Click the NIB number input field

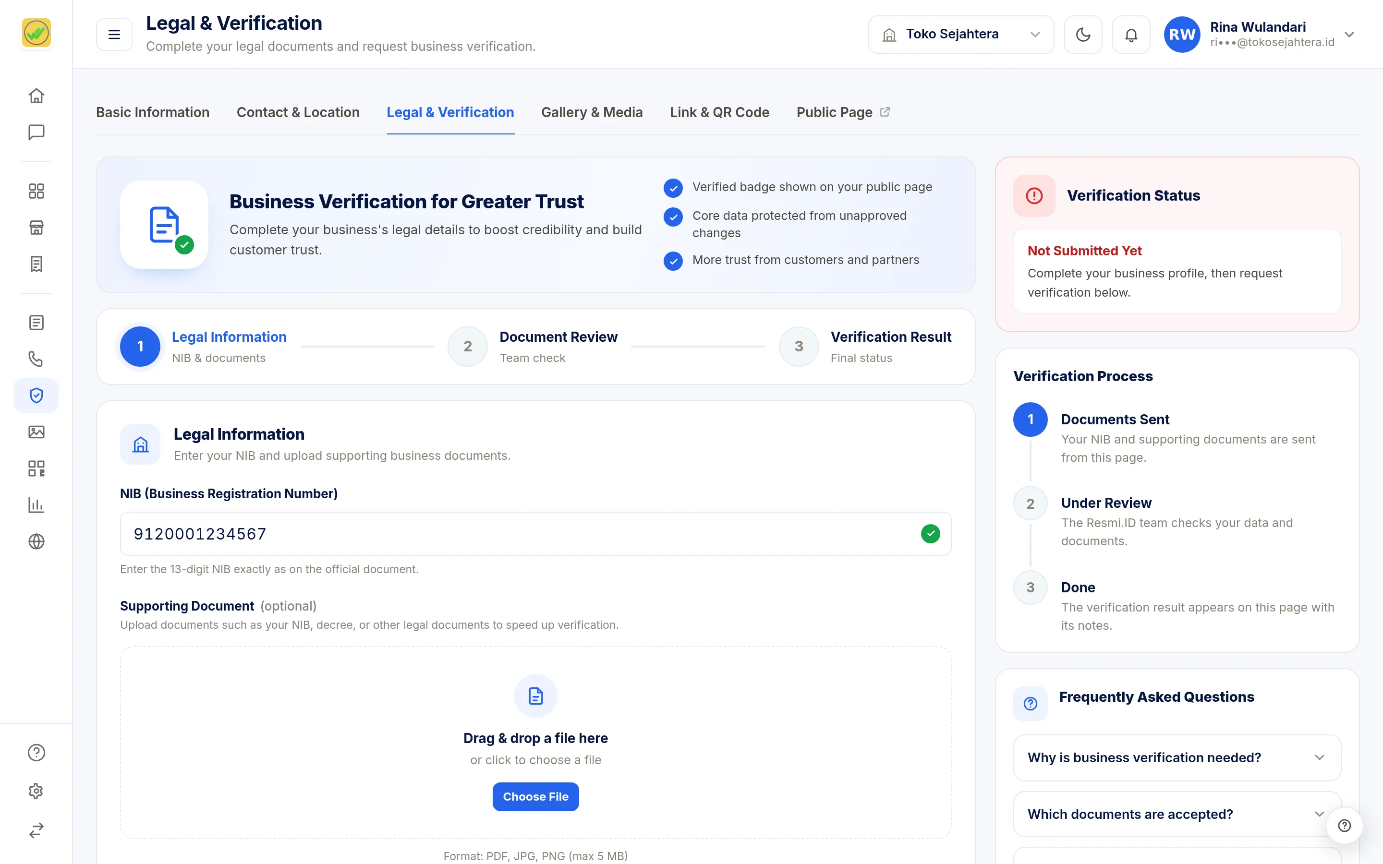[535, 534]
